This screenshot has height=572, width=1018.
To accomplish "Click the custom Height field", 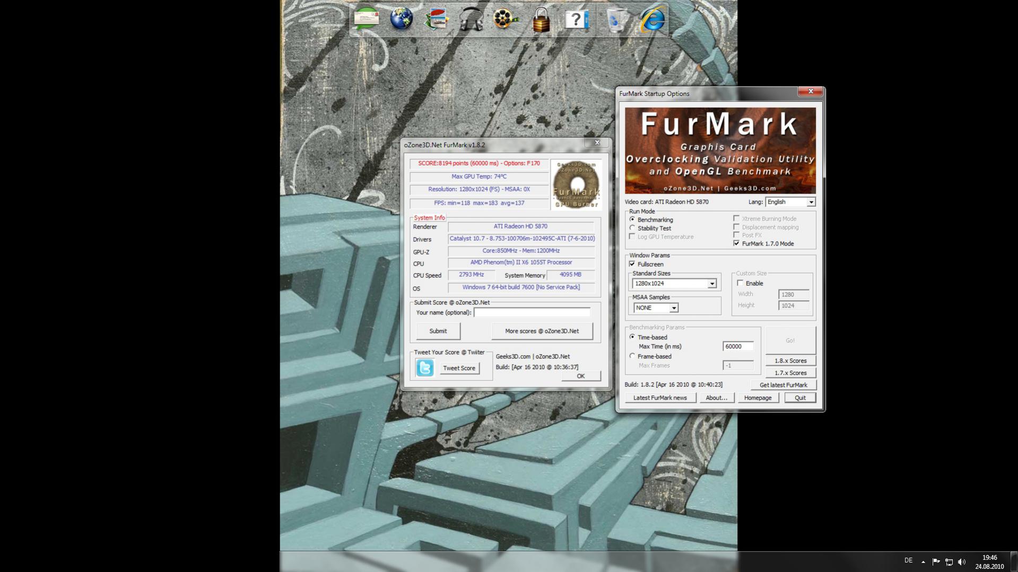I will click(794, 305).
